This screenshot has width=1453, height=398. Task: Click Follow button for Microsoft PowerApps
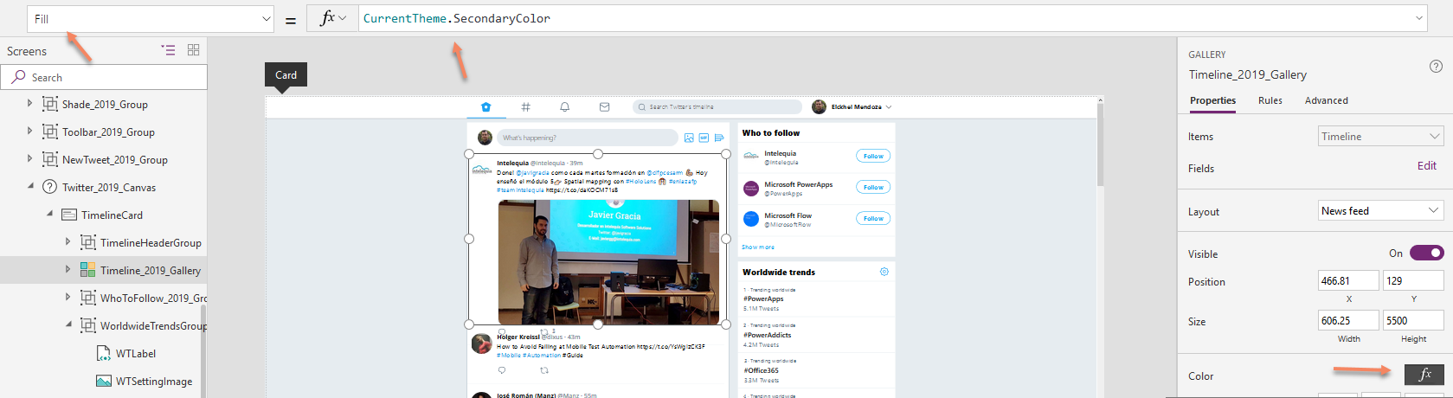tap(873, 187)
